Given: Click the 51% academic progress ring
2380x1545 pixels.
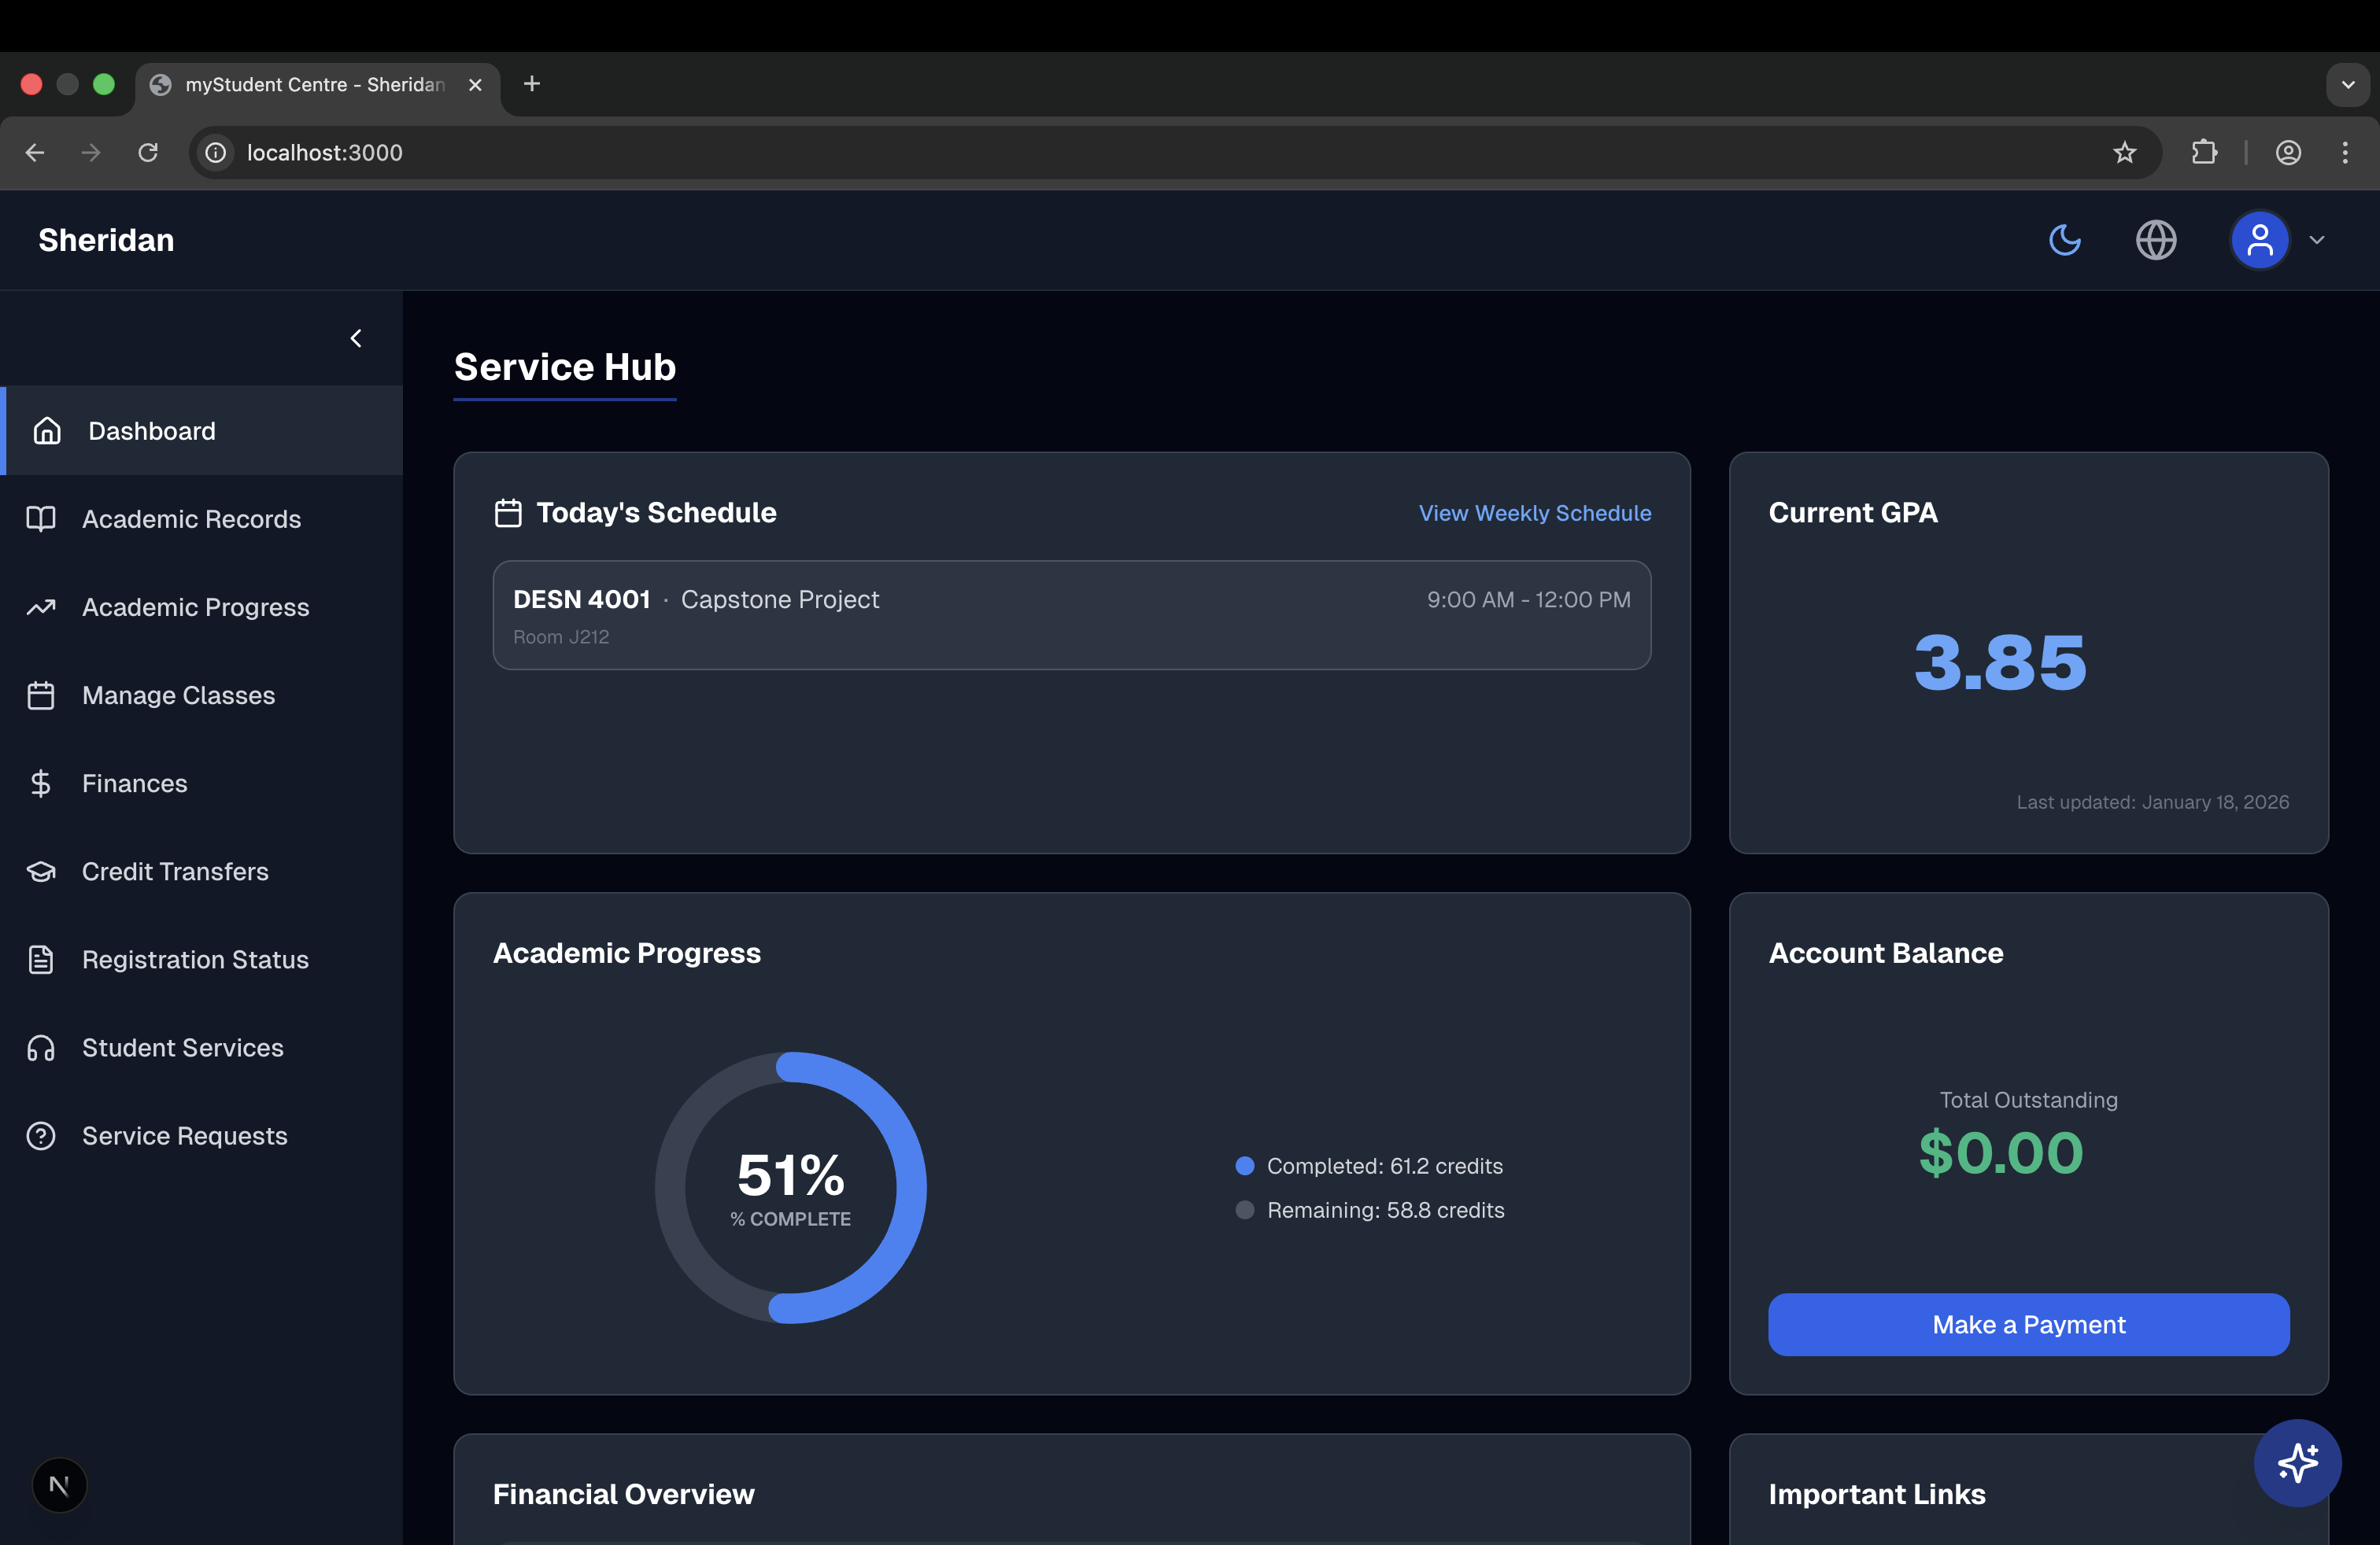Looking at the screenshot, I should point(790,1187).
